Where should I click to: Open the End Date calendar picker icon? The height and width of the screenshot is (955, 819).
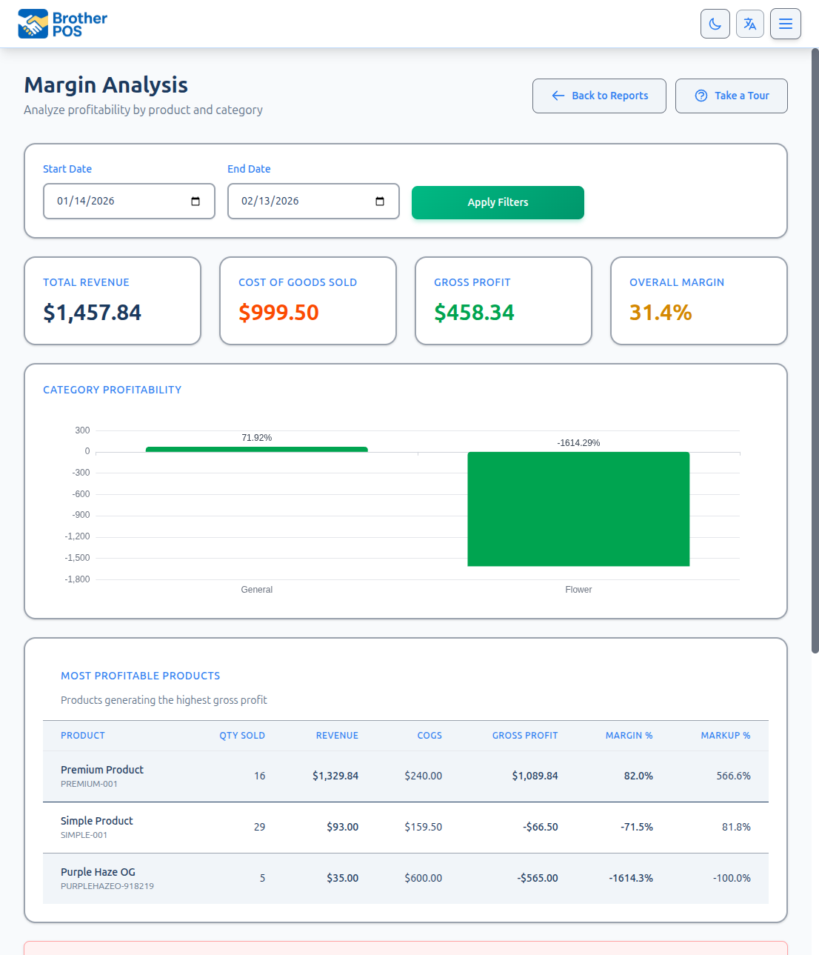pyautogui.click(x=379, y=201)
